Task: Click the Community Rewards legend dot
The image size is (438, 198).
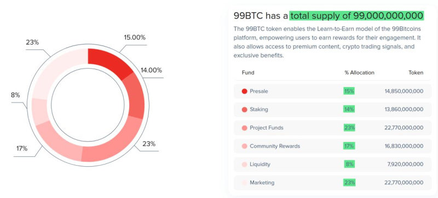Action: (244, 146)
